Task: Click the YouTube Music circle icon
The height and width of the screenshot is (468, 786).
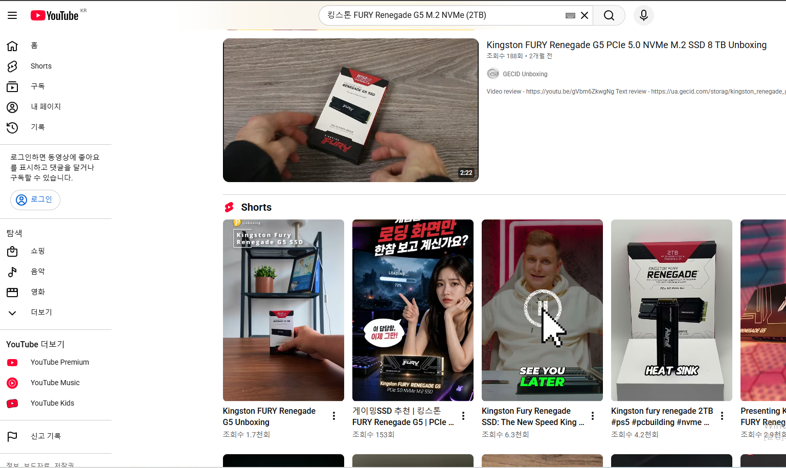Action: (12, 383)
